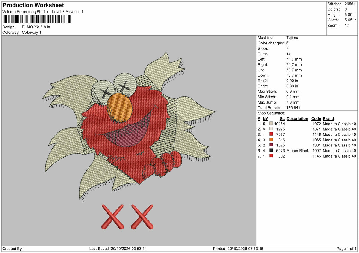Screen dimensions: 359x253
Task: Select the maroon swatch, code 1381
Action: 271,145
